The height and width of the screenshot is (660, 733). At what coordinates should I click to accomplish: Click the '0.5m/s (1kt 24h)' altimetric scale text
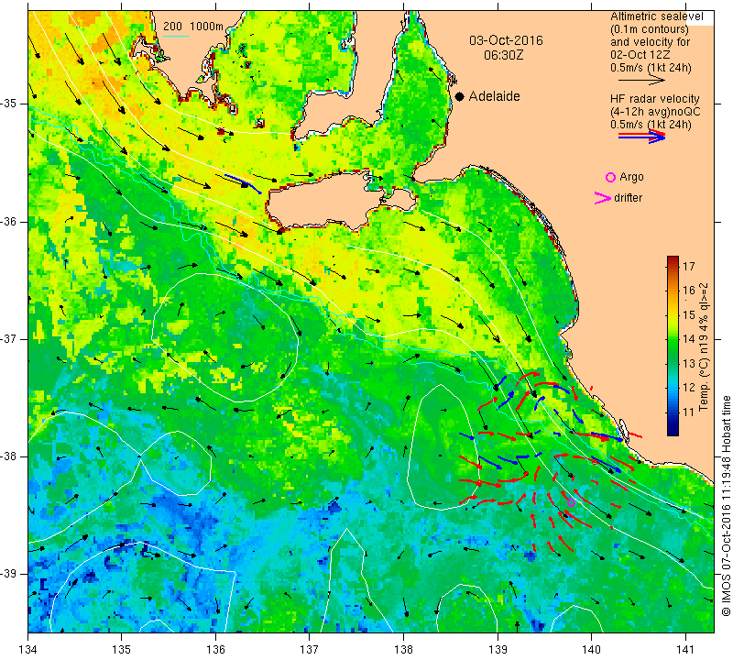coord(651,68)
